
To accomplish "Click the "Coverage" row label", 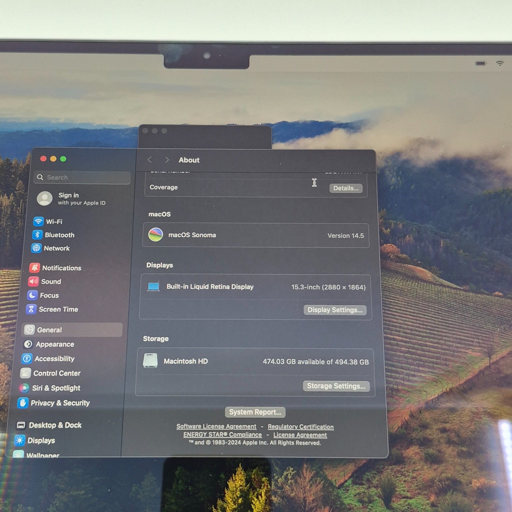I will pyautogui.click(x=163, y=187).
